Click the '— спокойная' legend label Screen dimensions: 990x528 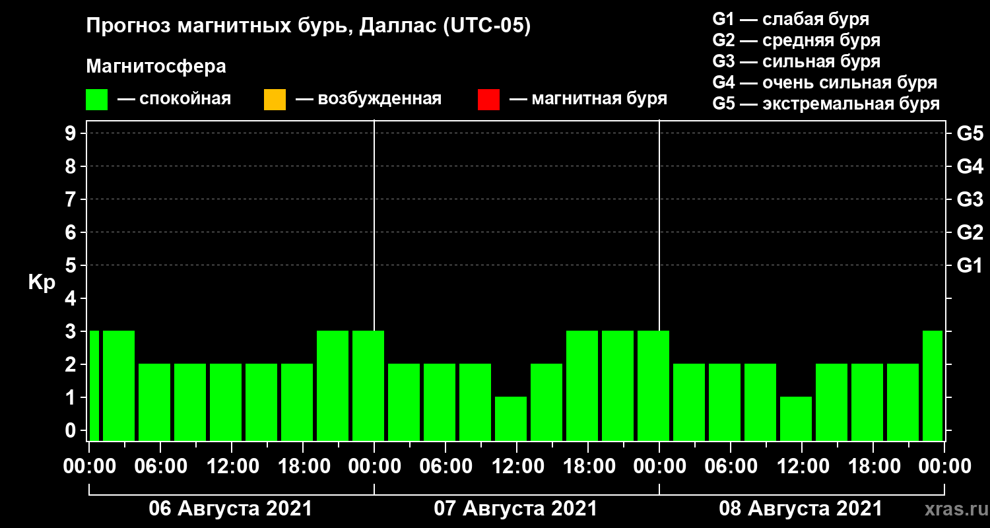pyautogui.click(x=174, y=99)
